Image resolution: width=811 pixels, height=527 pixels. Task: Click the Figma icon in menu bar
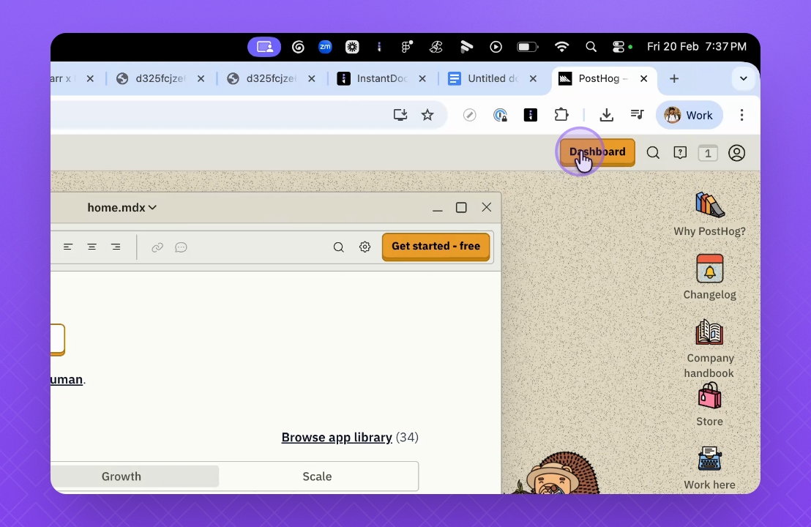(407, 47)
